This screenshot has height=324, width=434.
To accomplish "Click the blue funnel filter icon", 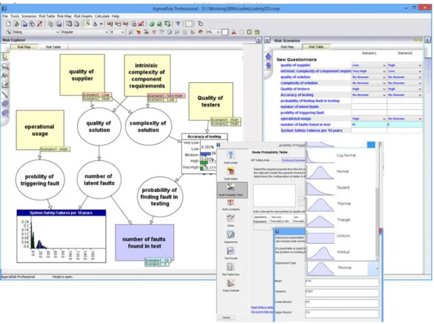I will point(178,24).
